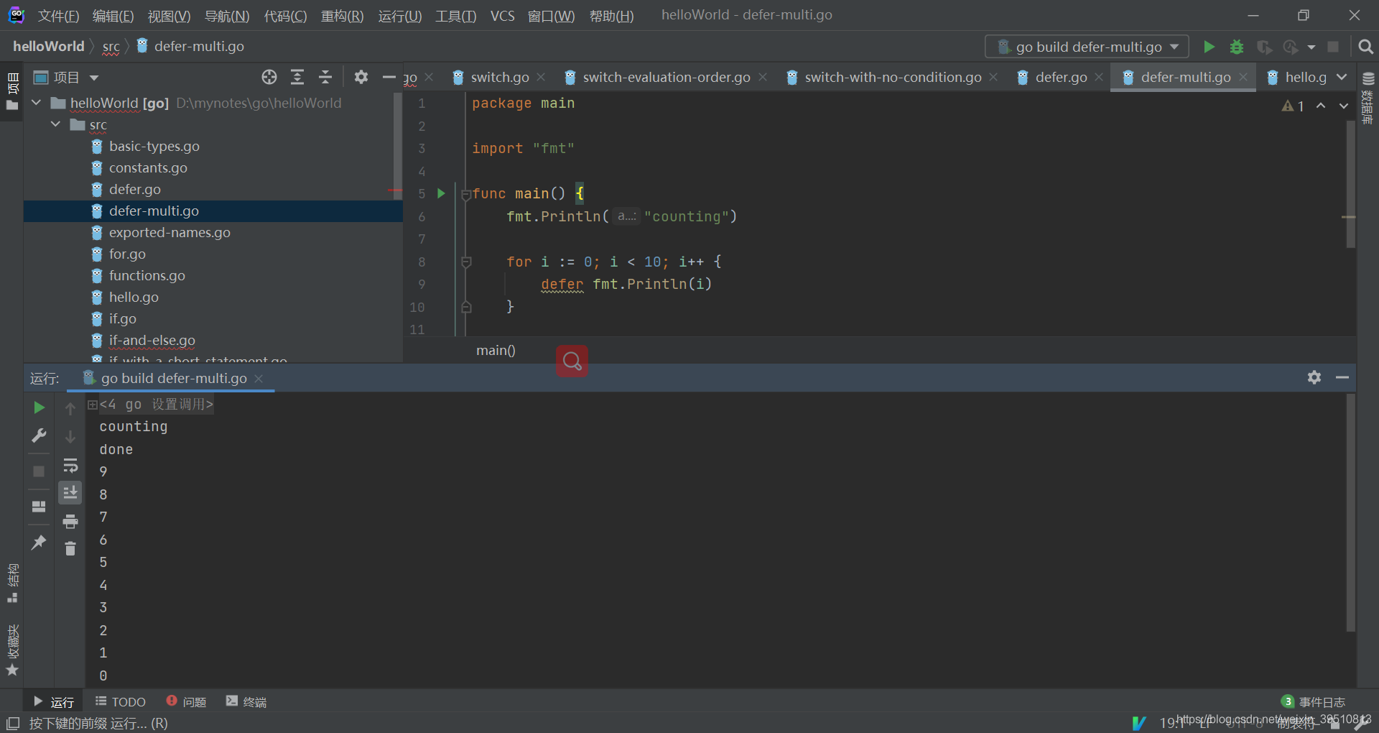
Task: Open the red search overlay icon
Action: pyautogui.click(x=572, y=361)
